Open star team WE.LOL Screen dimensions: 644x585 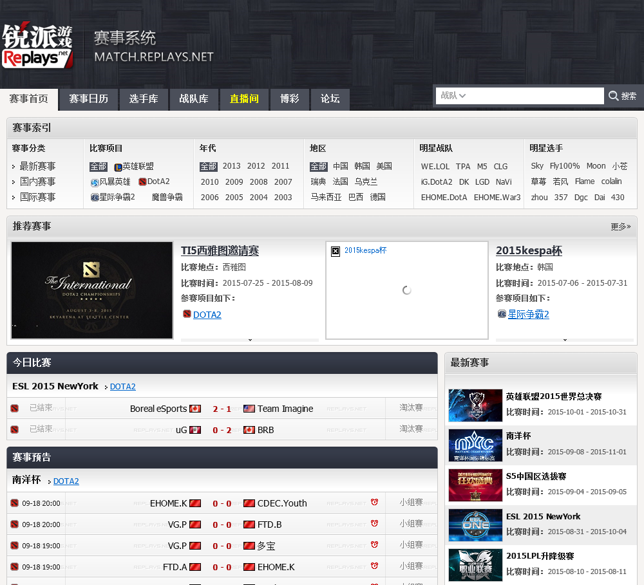pos(435,167)
